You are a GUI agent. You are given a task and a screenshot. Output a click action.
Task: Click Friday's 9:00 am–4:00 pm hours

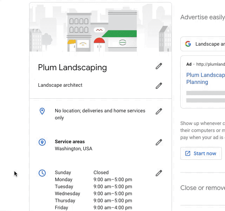pyautogui.click(x=113, y=207)
